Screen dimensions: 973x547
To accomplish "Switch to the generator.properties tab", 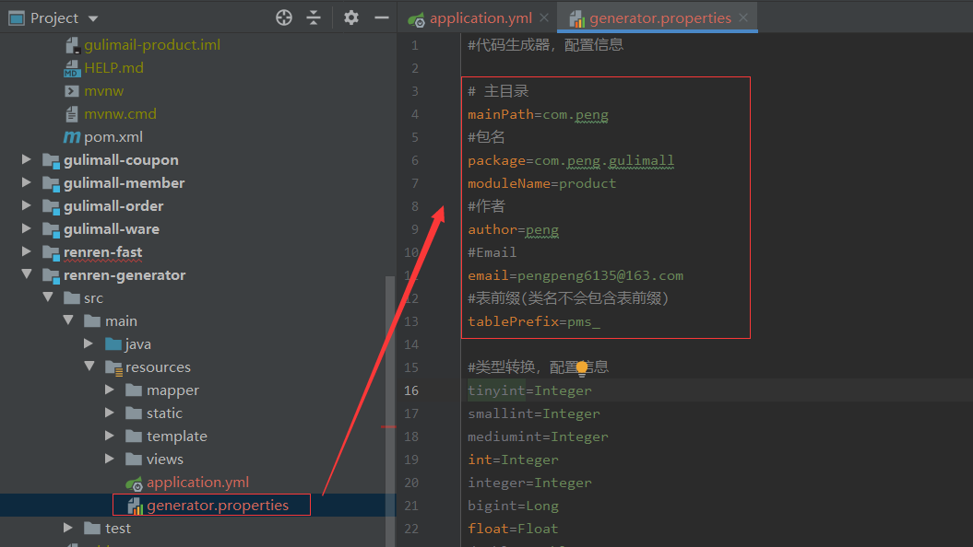I will point(660,18).
